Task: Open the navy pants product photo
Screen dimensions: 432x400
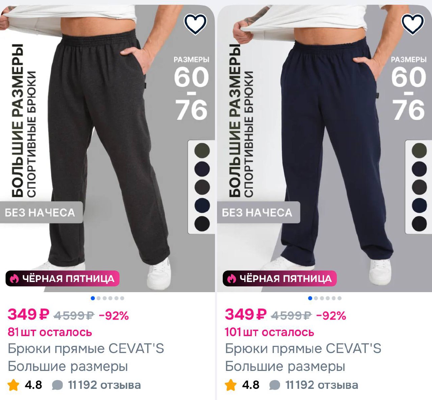Action: point(324,148)
